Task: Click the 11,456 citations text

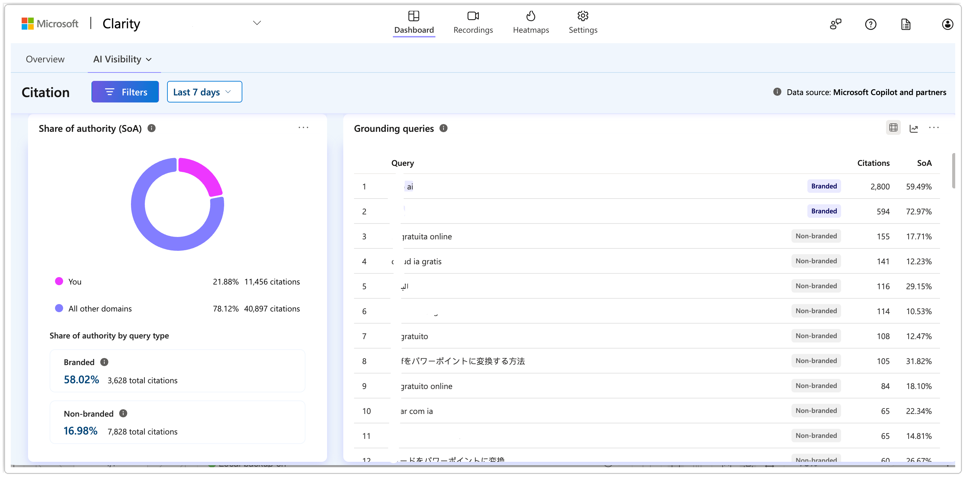Action: point(272,282)
